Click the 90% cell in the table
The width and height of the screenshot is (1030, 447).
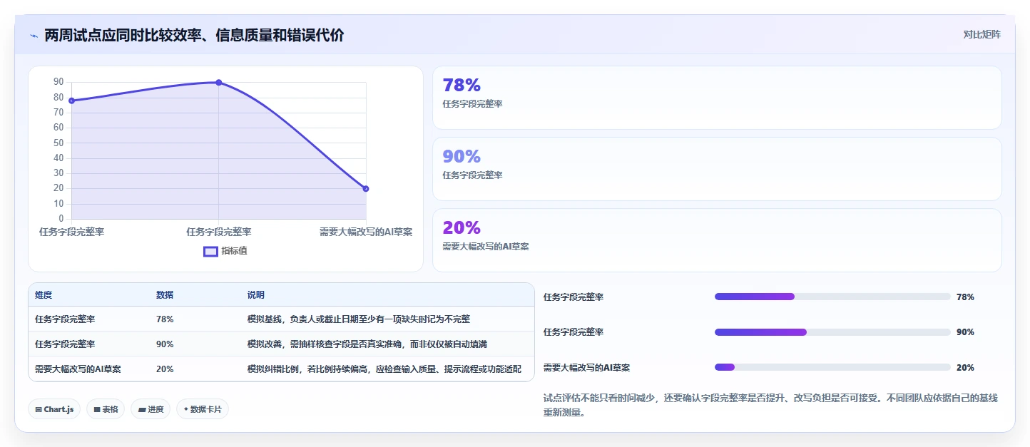point(165,344)
